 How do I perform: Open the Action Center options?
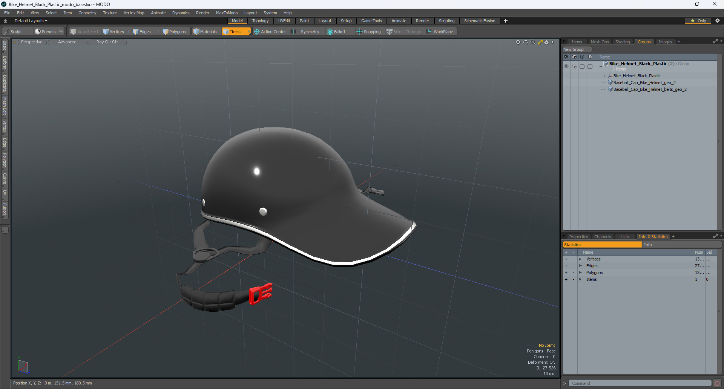270,32
